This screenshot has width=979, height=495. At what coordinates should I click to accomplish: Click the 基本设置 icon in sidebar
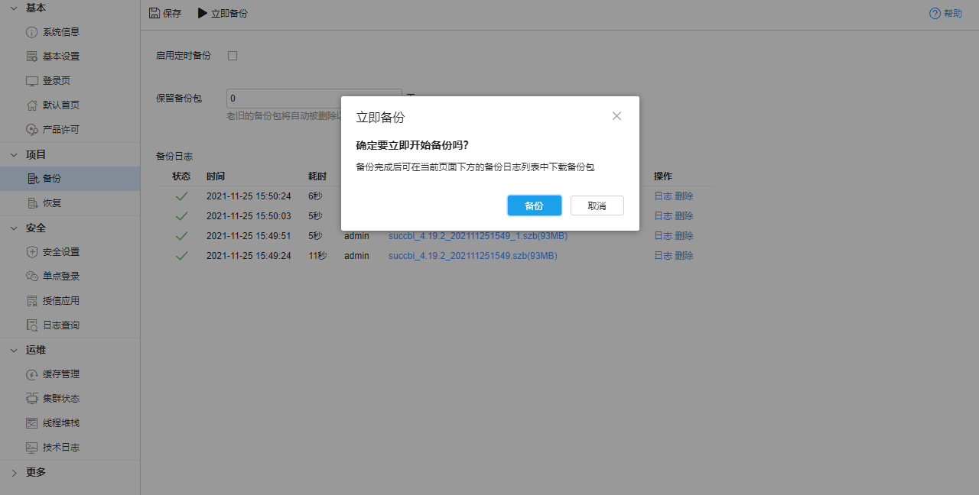(x=32, y=57)
